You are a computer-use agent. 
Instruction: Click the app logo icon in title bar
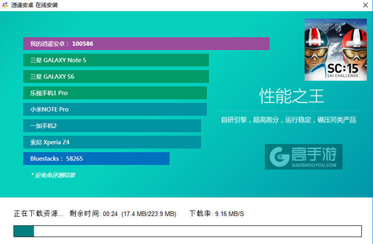tap(5, 5)
